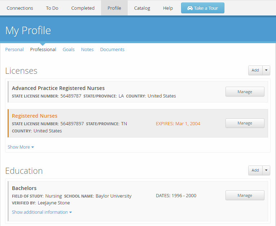Open the Goals section
The height and width of the screenshot is (226, 276).
[69, 50]
